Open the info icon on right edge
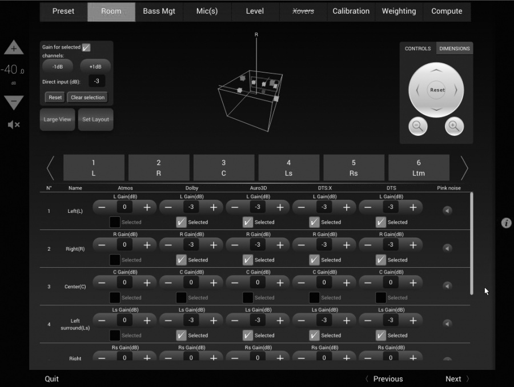The image size is (514, 387). 506,223
